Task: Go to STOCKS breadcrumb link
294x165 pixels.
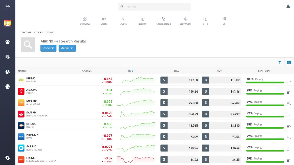Action: click(39, 33)
